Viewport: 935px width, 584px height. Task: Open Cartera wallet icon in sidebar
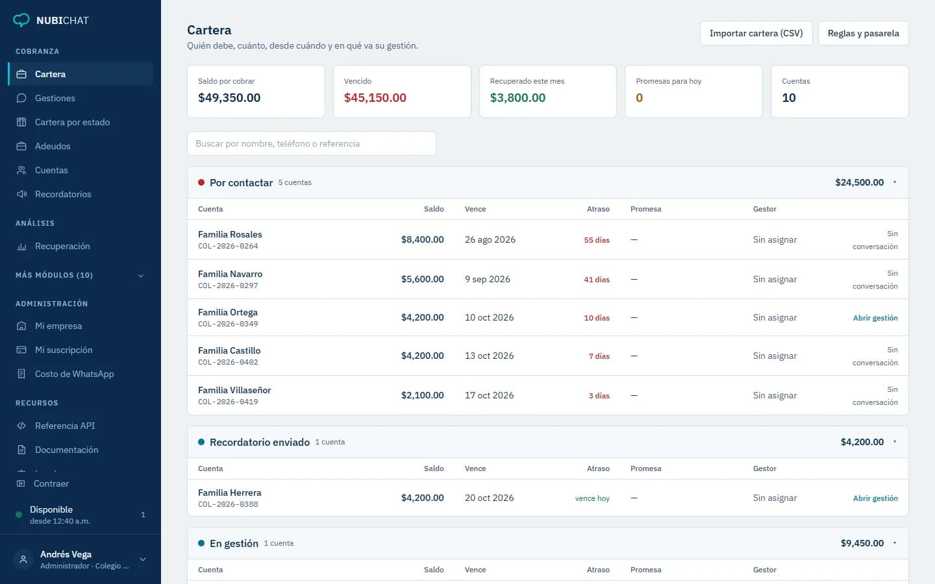tap(21, 74)
